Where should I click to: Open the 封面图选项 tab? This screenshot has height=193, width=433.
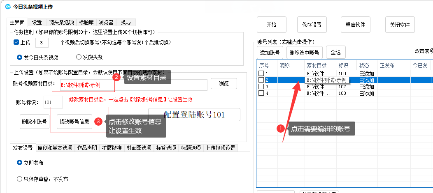click(139, 148)
